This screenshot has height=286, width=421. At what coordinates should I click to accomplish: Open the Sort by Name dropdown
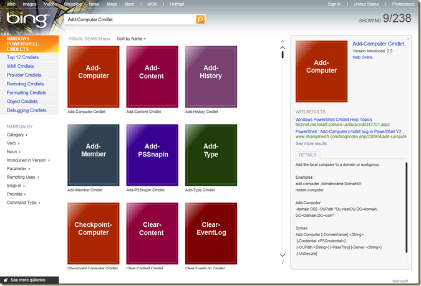131,39
